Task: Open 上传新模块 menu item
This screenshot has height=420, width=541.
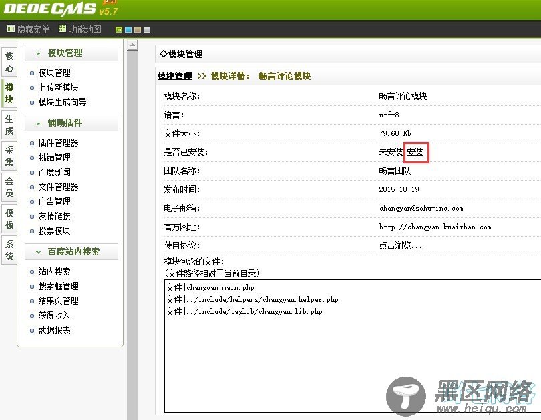Action: point(58,87)
